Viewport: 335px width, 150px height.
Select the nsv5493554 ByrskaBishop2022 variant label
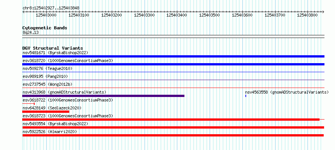pyautogui.click(x=55, y=124)
